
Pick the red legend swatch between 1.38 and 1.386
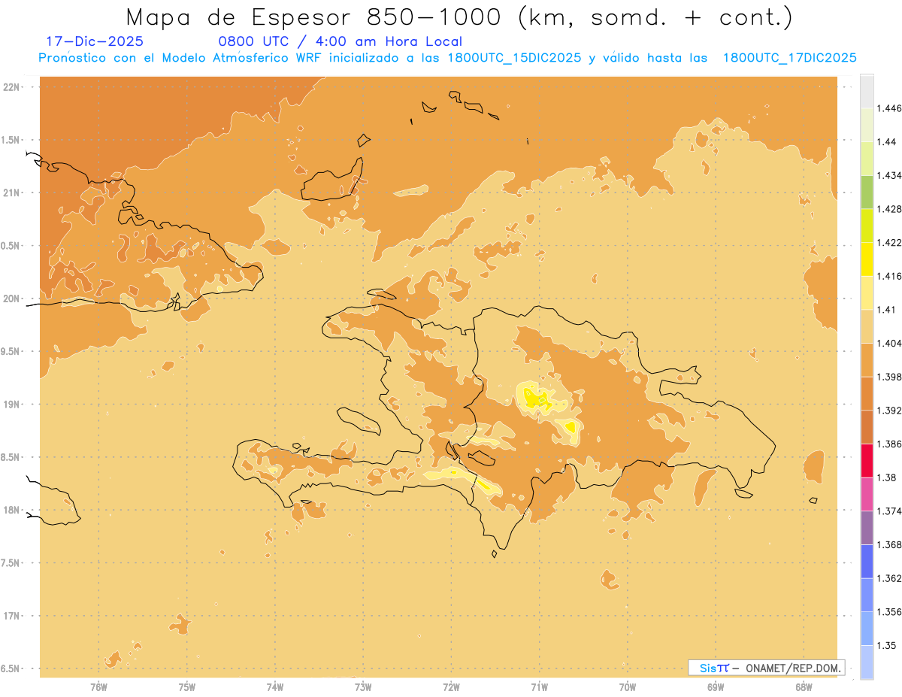pos(867,460)
